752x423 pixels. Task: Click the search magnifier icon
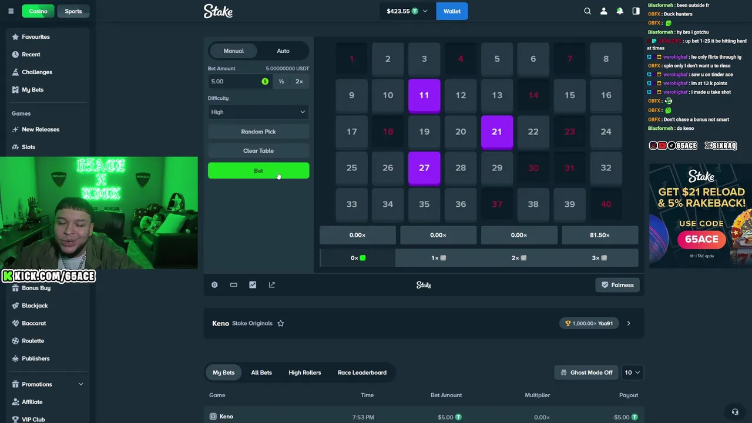coord(587,11)
